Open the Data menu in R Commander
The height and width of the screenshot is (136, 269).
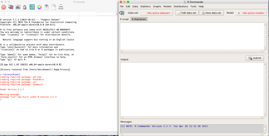(x=135, y=6)
